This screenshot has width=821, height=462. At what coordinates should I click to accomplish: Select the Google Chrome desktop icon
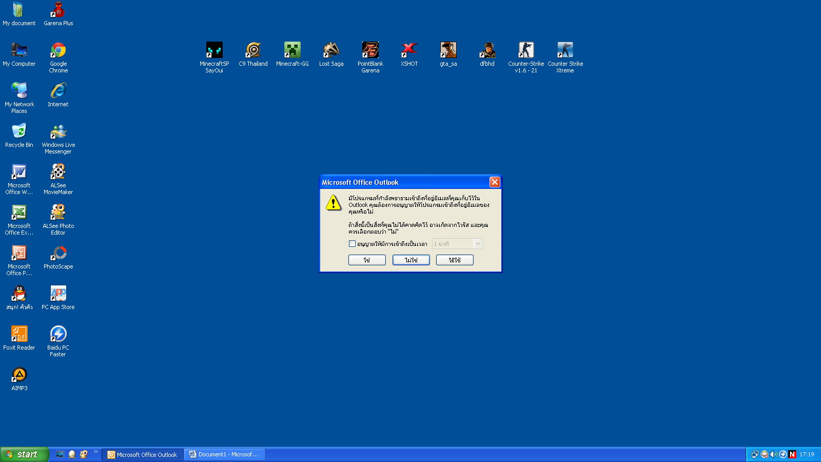(58, 57)
